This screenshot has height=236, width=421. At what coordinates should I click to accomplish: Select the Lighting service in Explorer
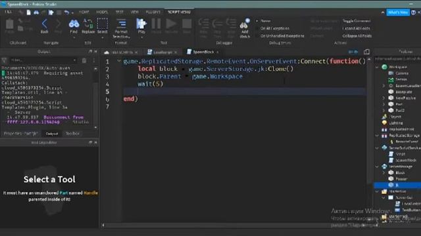(393, 123)
